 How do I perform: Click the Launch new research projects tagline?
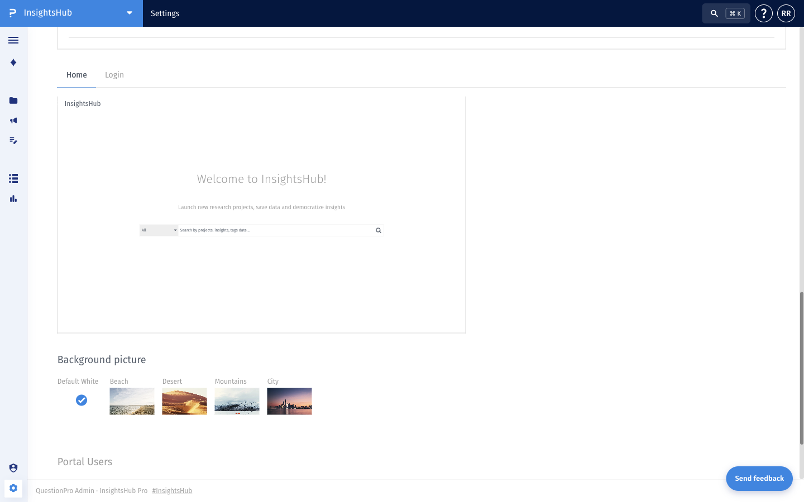click(262, 207)
